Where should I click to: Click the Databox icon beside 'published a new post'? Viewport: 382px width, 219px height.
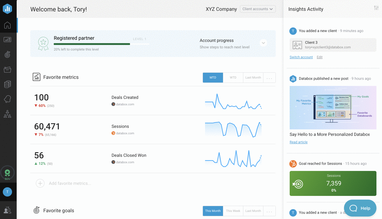[x=293, y=79]
